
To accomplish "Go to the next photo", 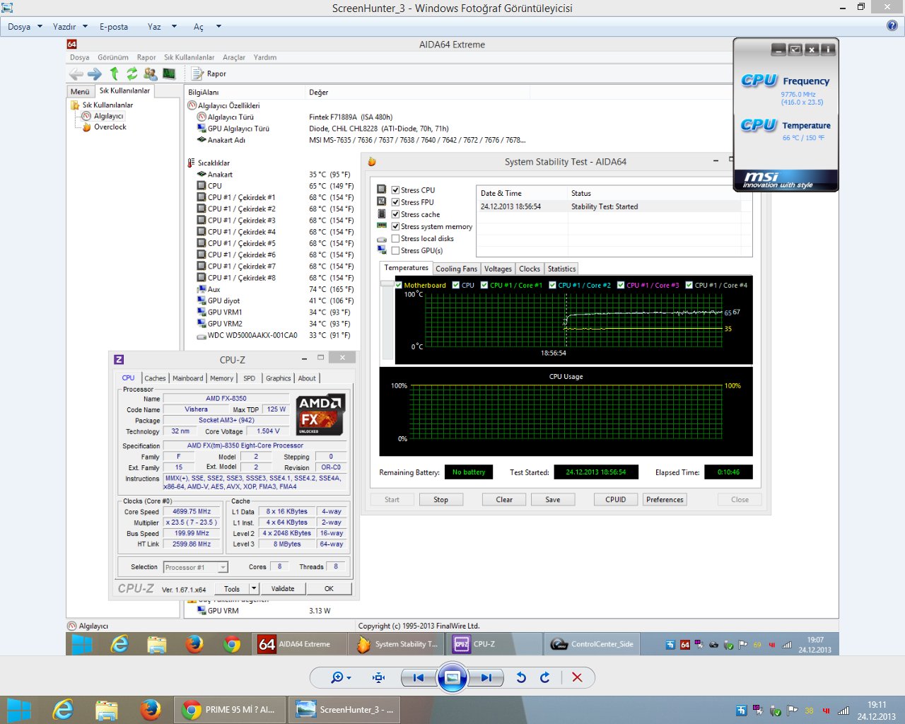I will pos(486,677).
